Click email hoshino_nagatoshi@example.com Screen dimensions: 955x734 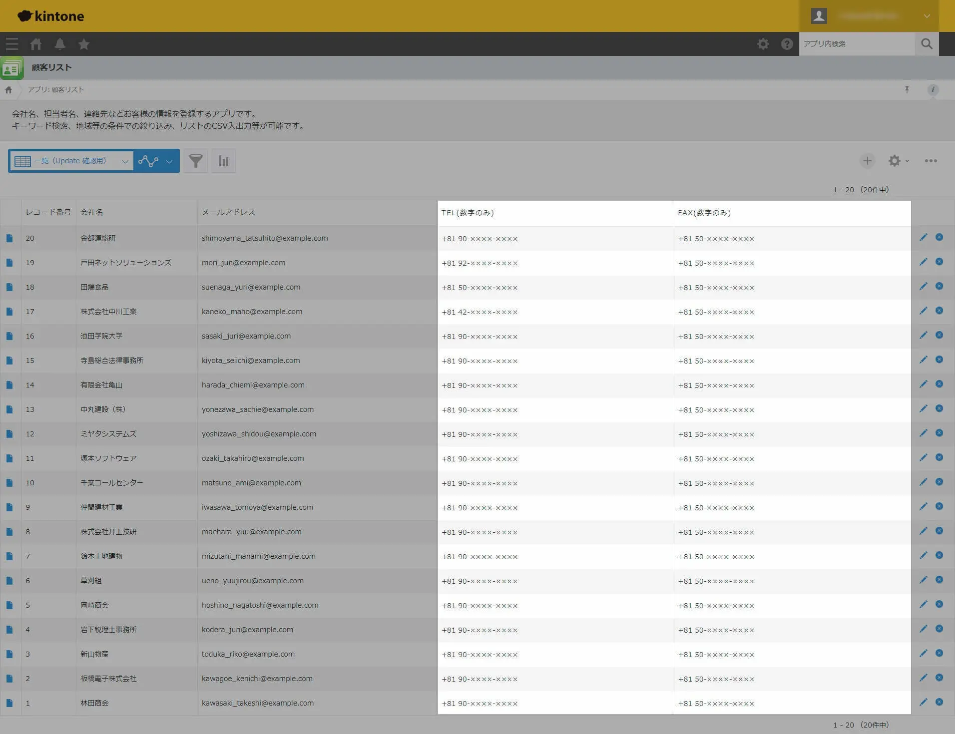coord(260,605)
